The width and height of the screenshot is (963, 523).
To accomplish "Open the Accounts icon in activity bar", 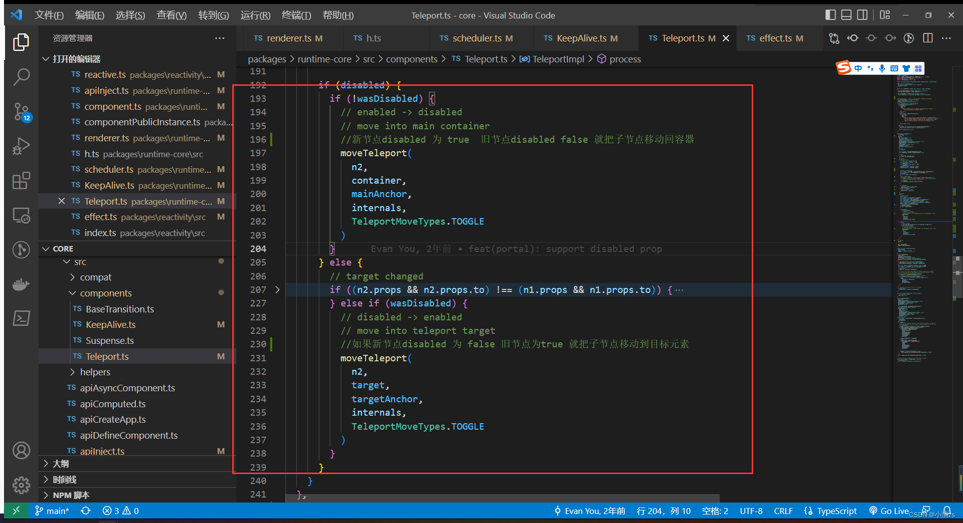I will click(x=21, y=451).
